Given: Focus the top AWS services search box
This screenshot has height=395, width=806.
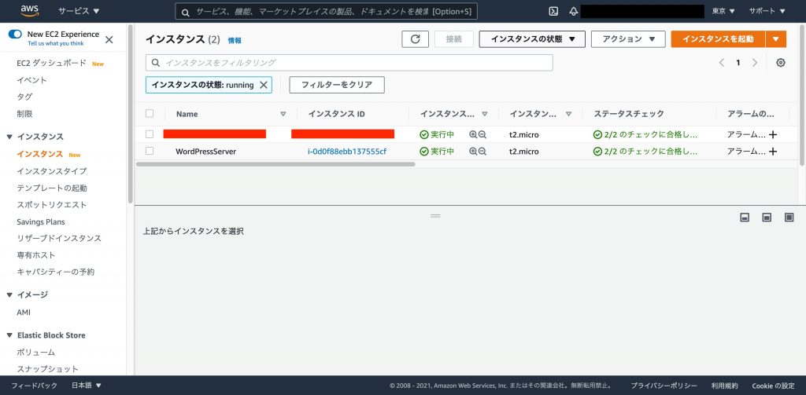Looking at the screenshot, I should (326, 11).
